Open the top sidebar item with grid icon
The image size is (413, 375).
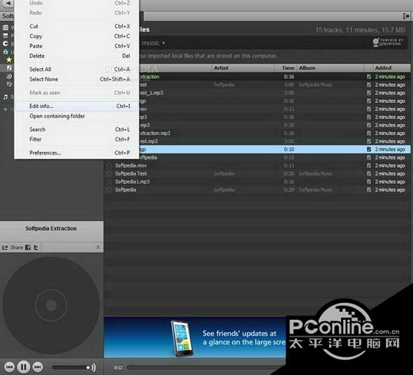tap(6, 27)
